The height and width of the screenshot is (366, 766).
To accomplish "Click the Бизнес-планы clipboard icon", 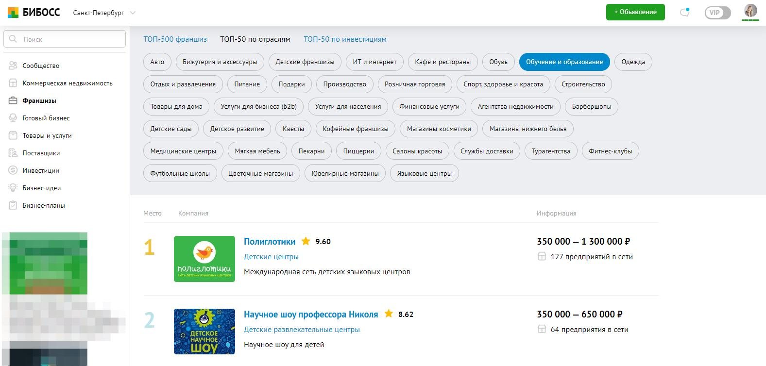I will pyautogui.click(x=13, y=205).
